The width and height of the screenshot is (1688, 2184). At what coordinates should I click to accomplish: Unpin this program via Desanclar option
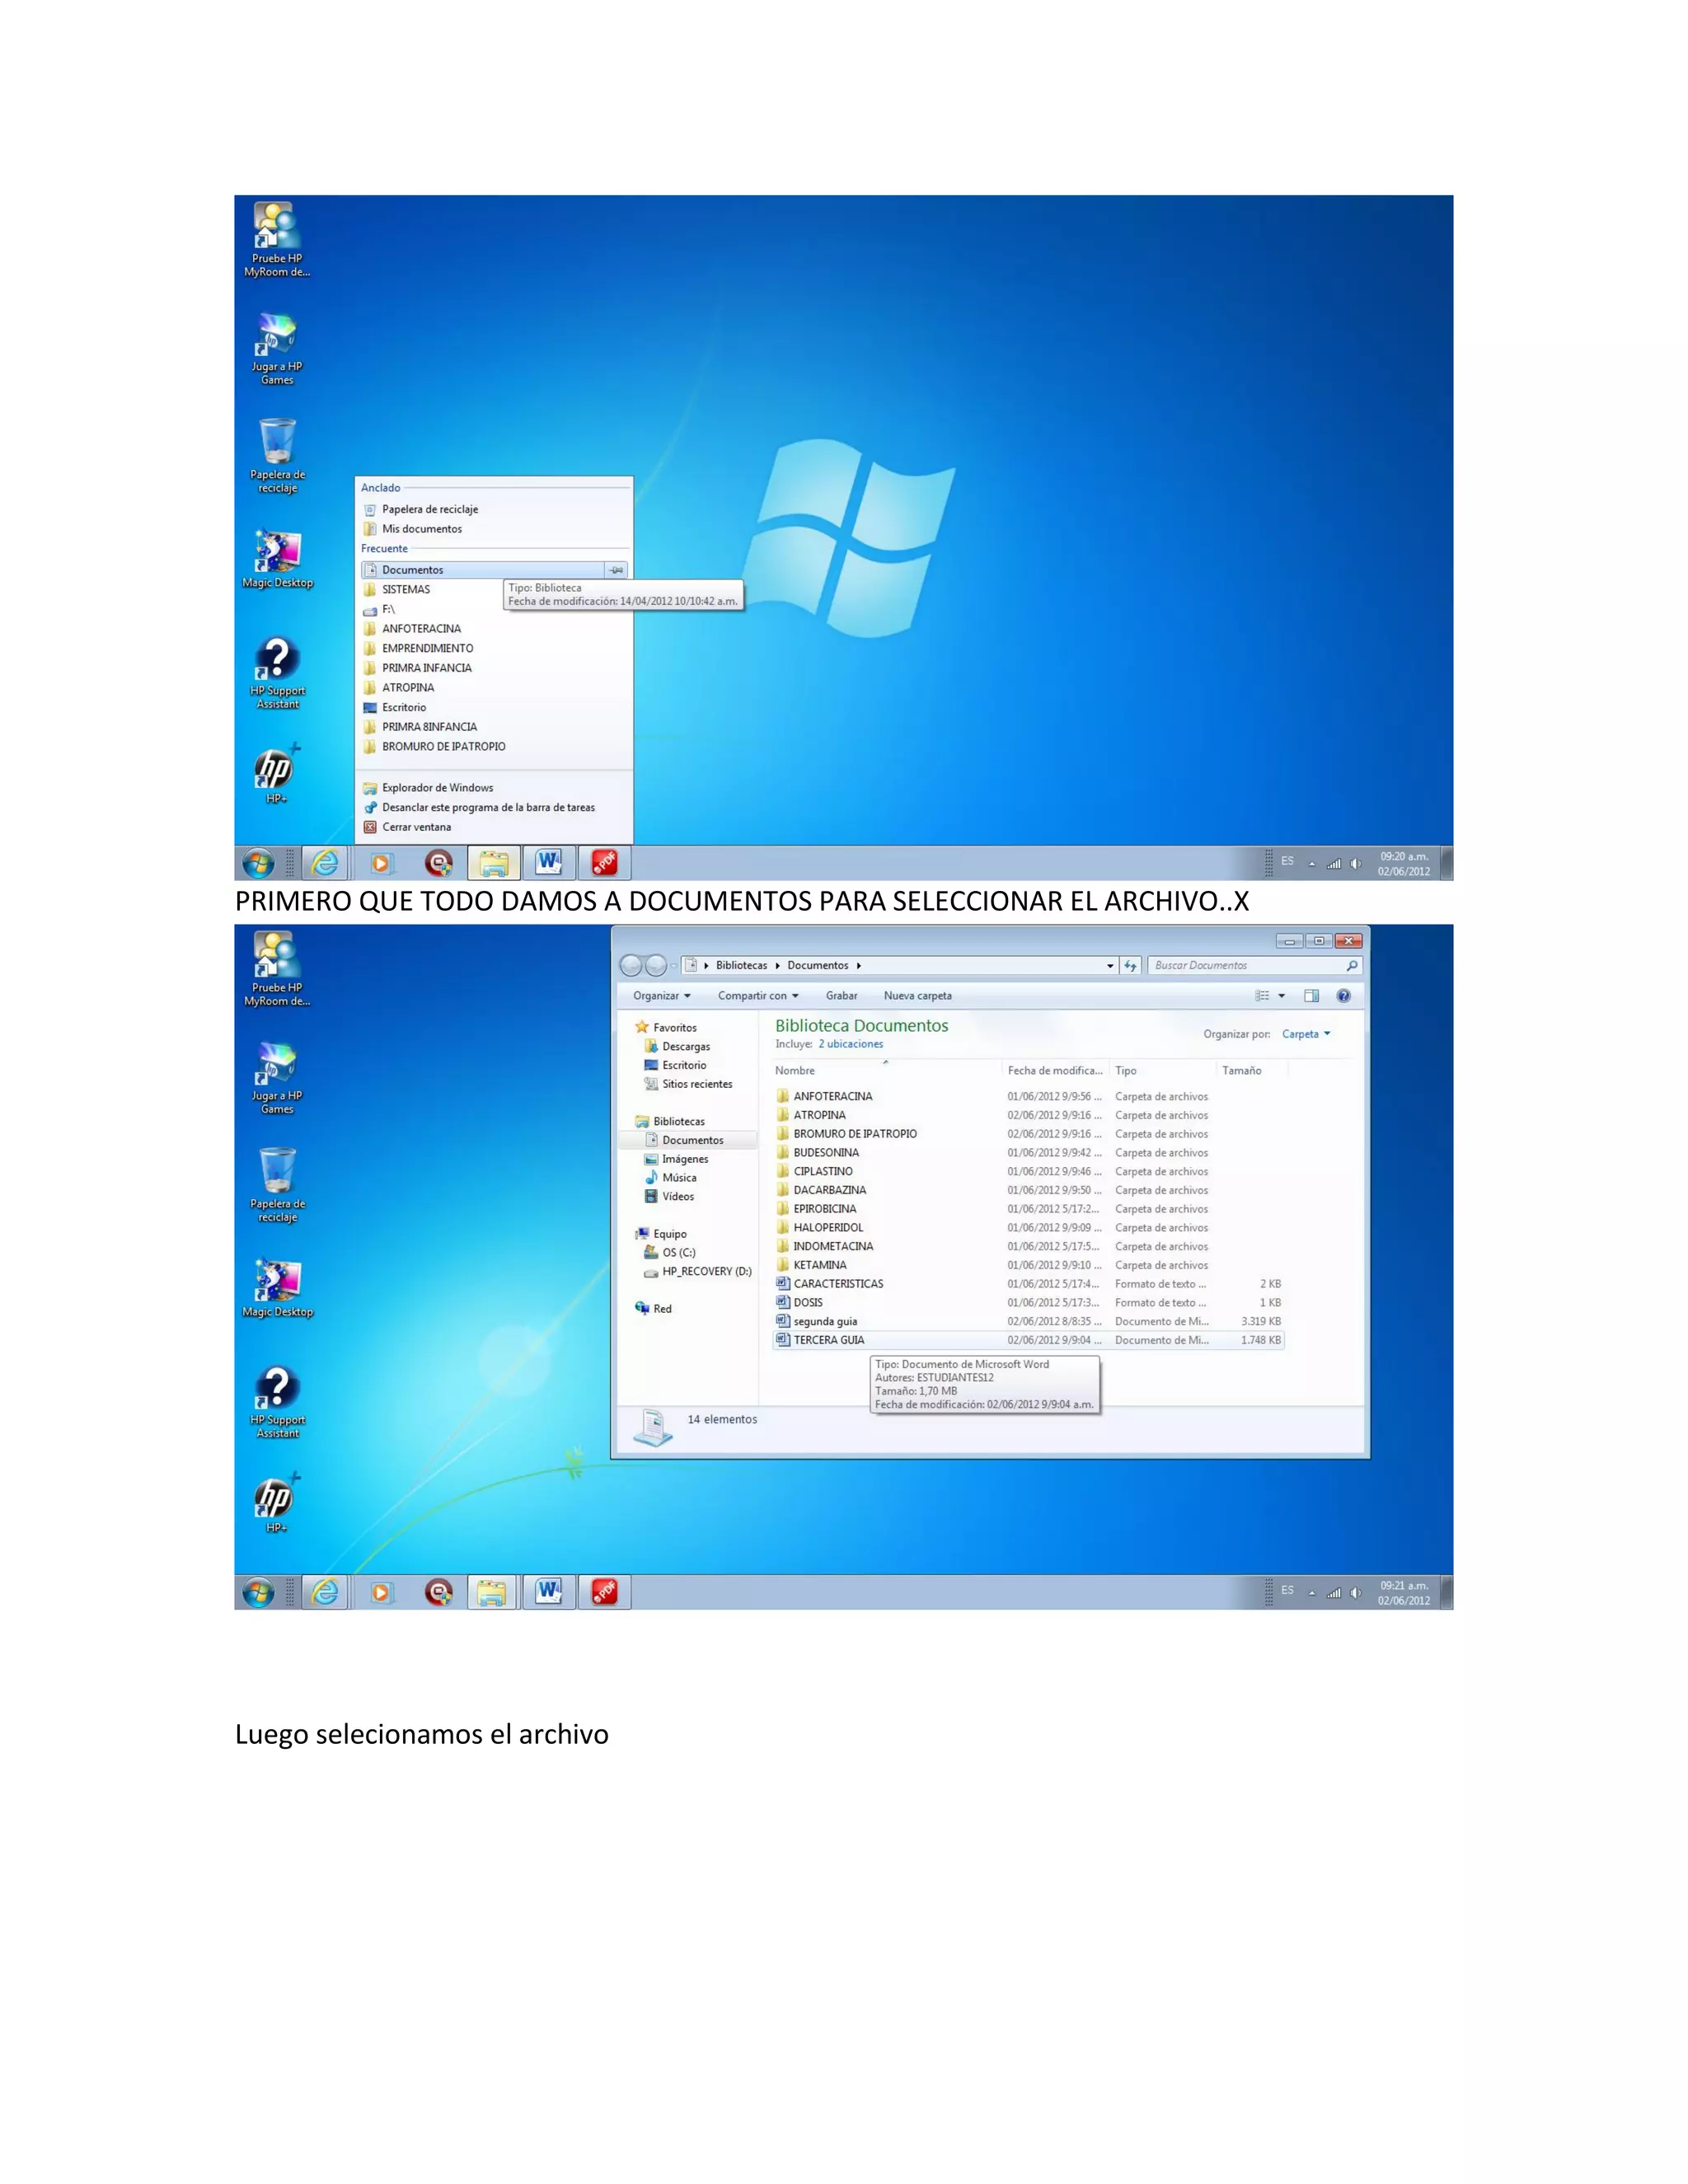click(488, 807)
